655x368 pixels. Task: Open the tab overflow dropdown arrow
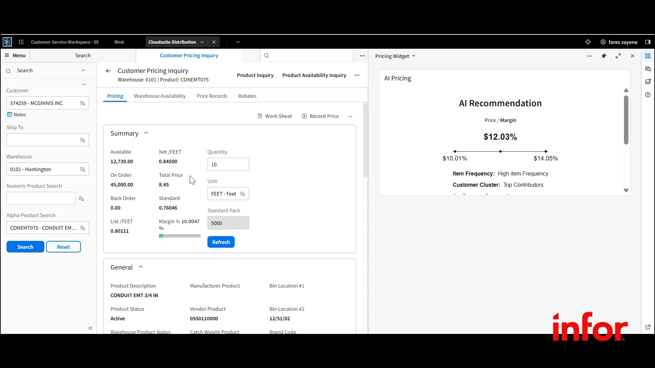(238, 42)
